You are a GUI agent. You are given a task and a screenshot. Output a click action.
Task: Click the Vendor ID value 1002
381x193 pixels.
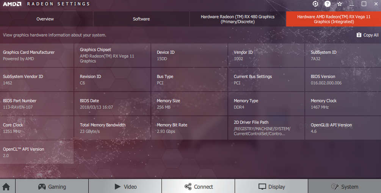[238, 59]
